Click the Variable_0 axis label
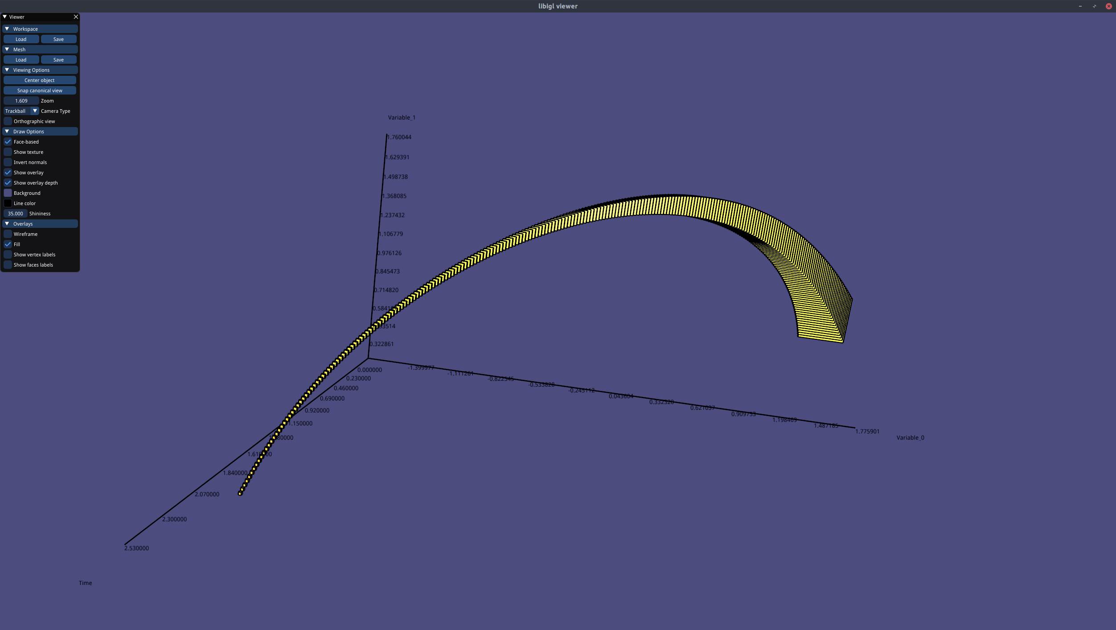The width and height of the screenshot is (1116, 630). (910, 438)
